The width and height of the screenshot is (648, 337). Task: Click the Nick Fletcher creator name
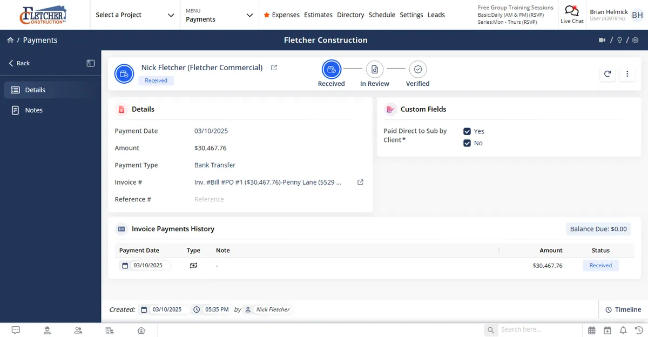[273, 309]
